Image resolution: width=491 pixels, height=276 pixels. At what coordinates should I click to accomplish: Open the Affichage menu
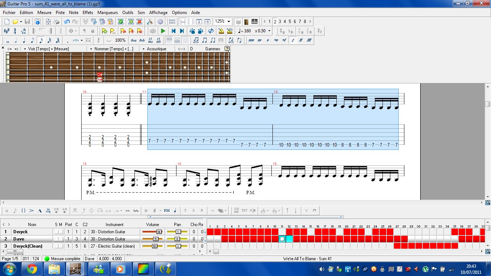158,12
